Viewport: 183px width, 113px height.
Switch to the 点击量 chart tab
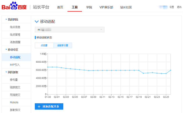click(44, 45)
